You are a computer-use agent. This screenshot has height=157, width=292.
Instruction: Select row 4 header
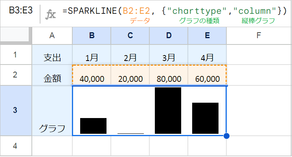(x=16, y=146)
